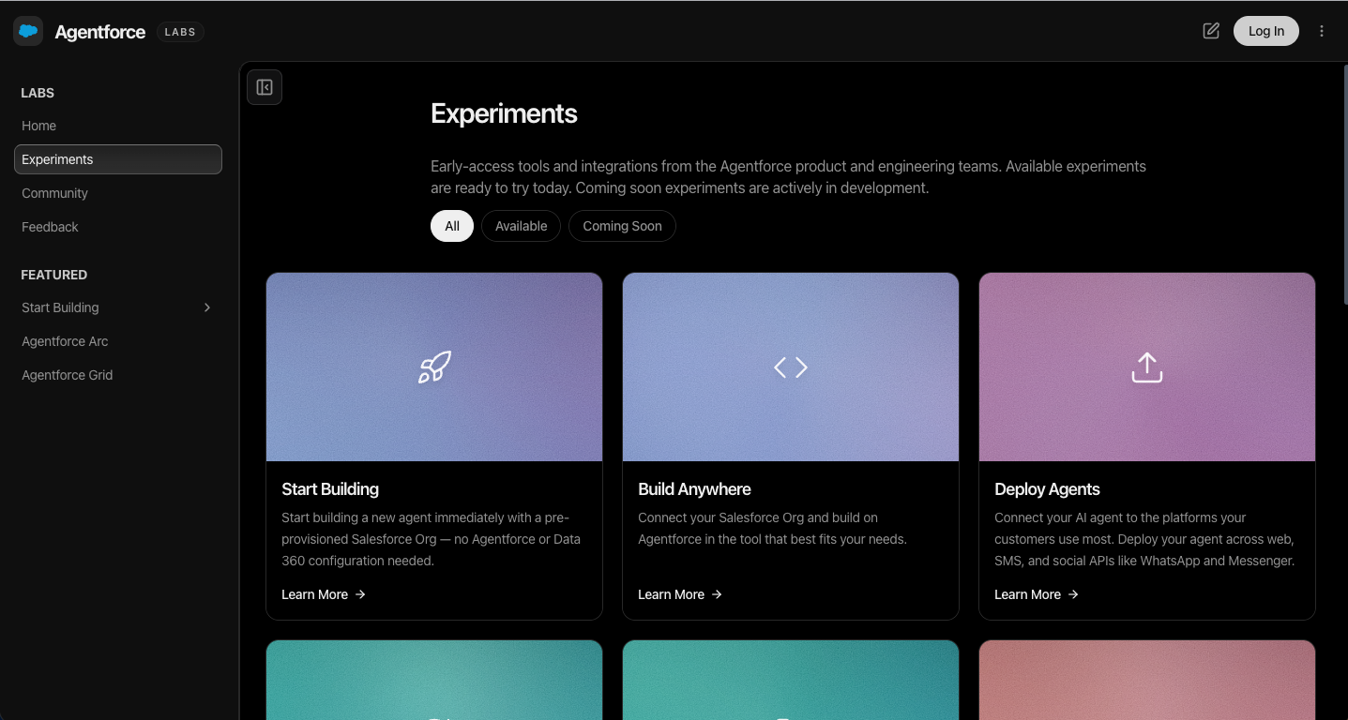
Task: Click the Deploy Agents card title
Action: (x=1047, y=489)
